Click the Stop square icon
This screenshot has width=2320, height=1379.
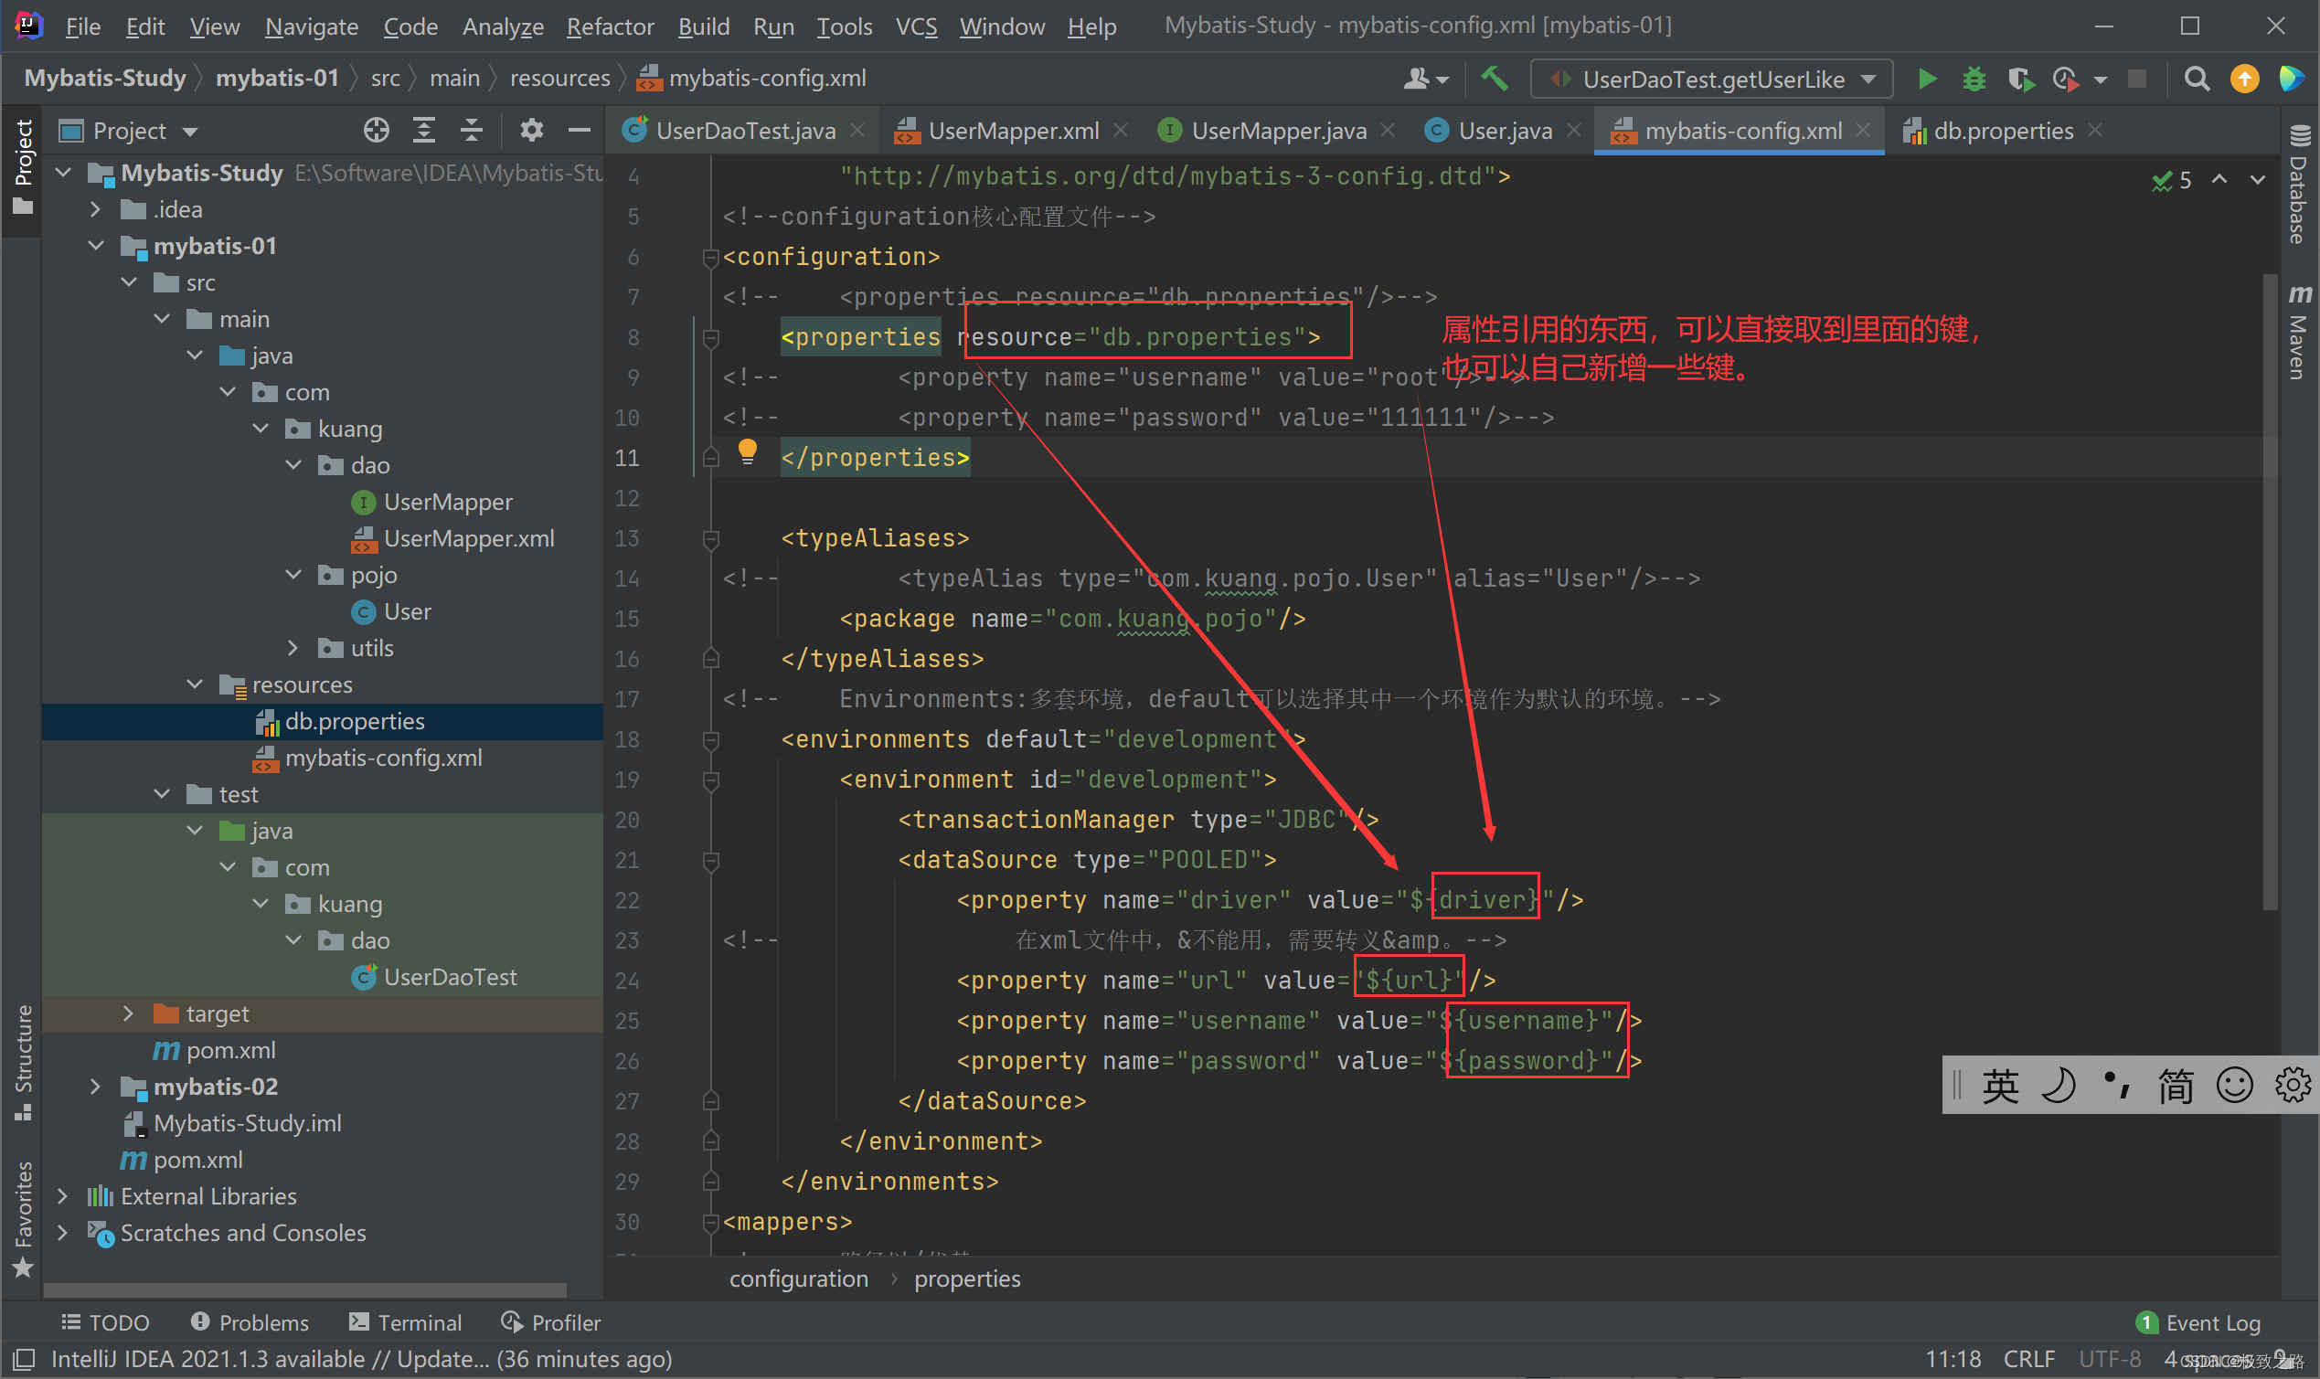(2137, 79)
